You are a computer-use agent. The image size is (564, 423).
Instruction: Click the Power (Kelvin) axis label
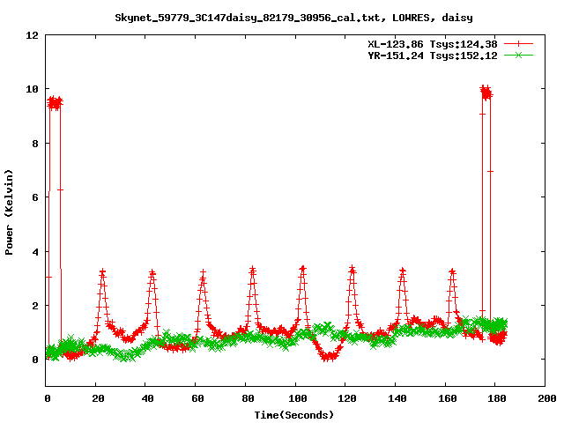click(x=9, y=212)
